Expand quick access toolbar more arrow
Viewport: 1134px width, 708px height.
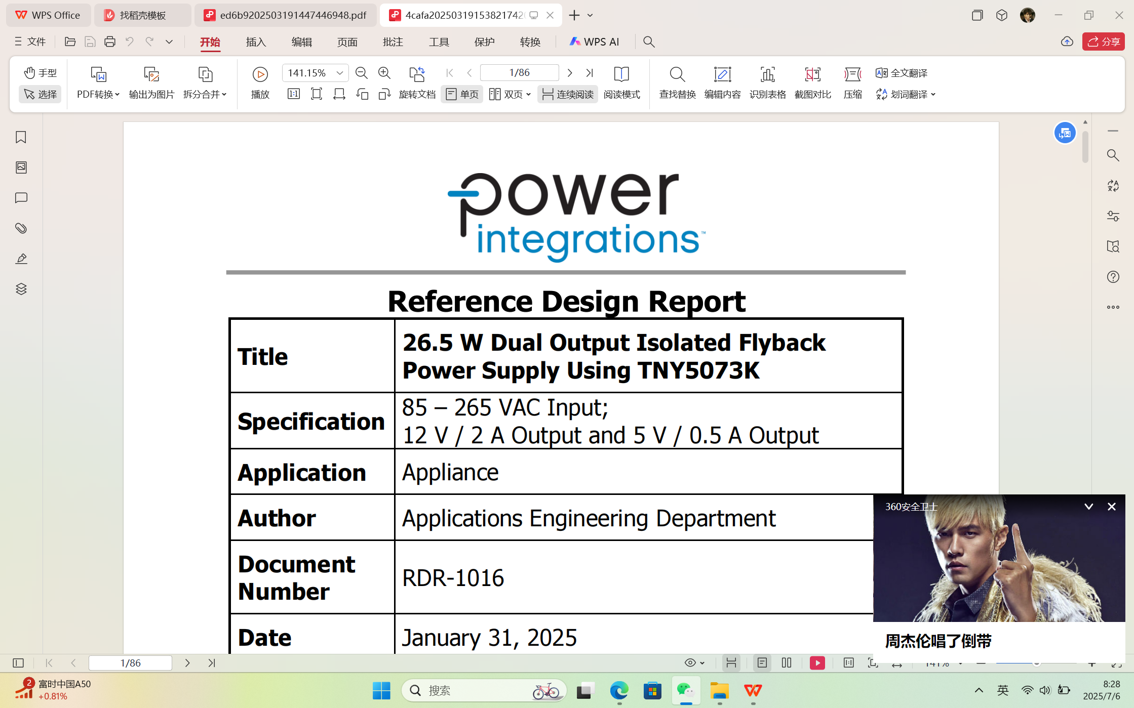[169, 41]
